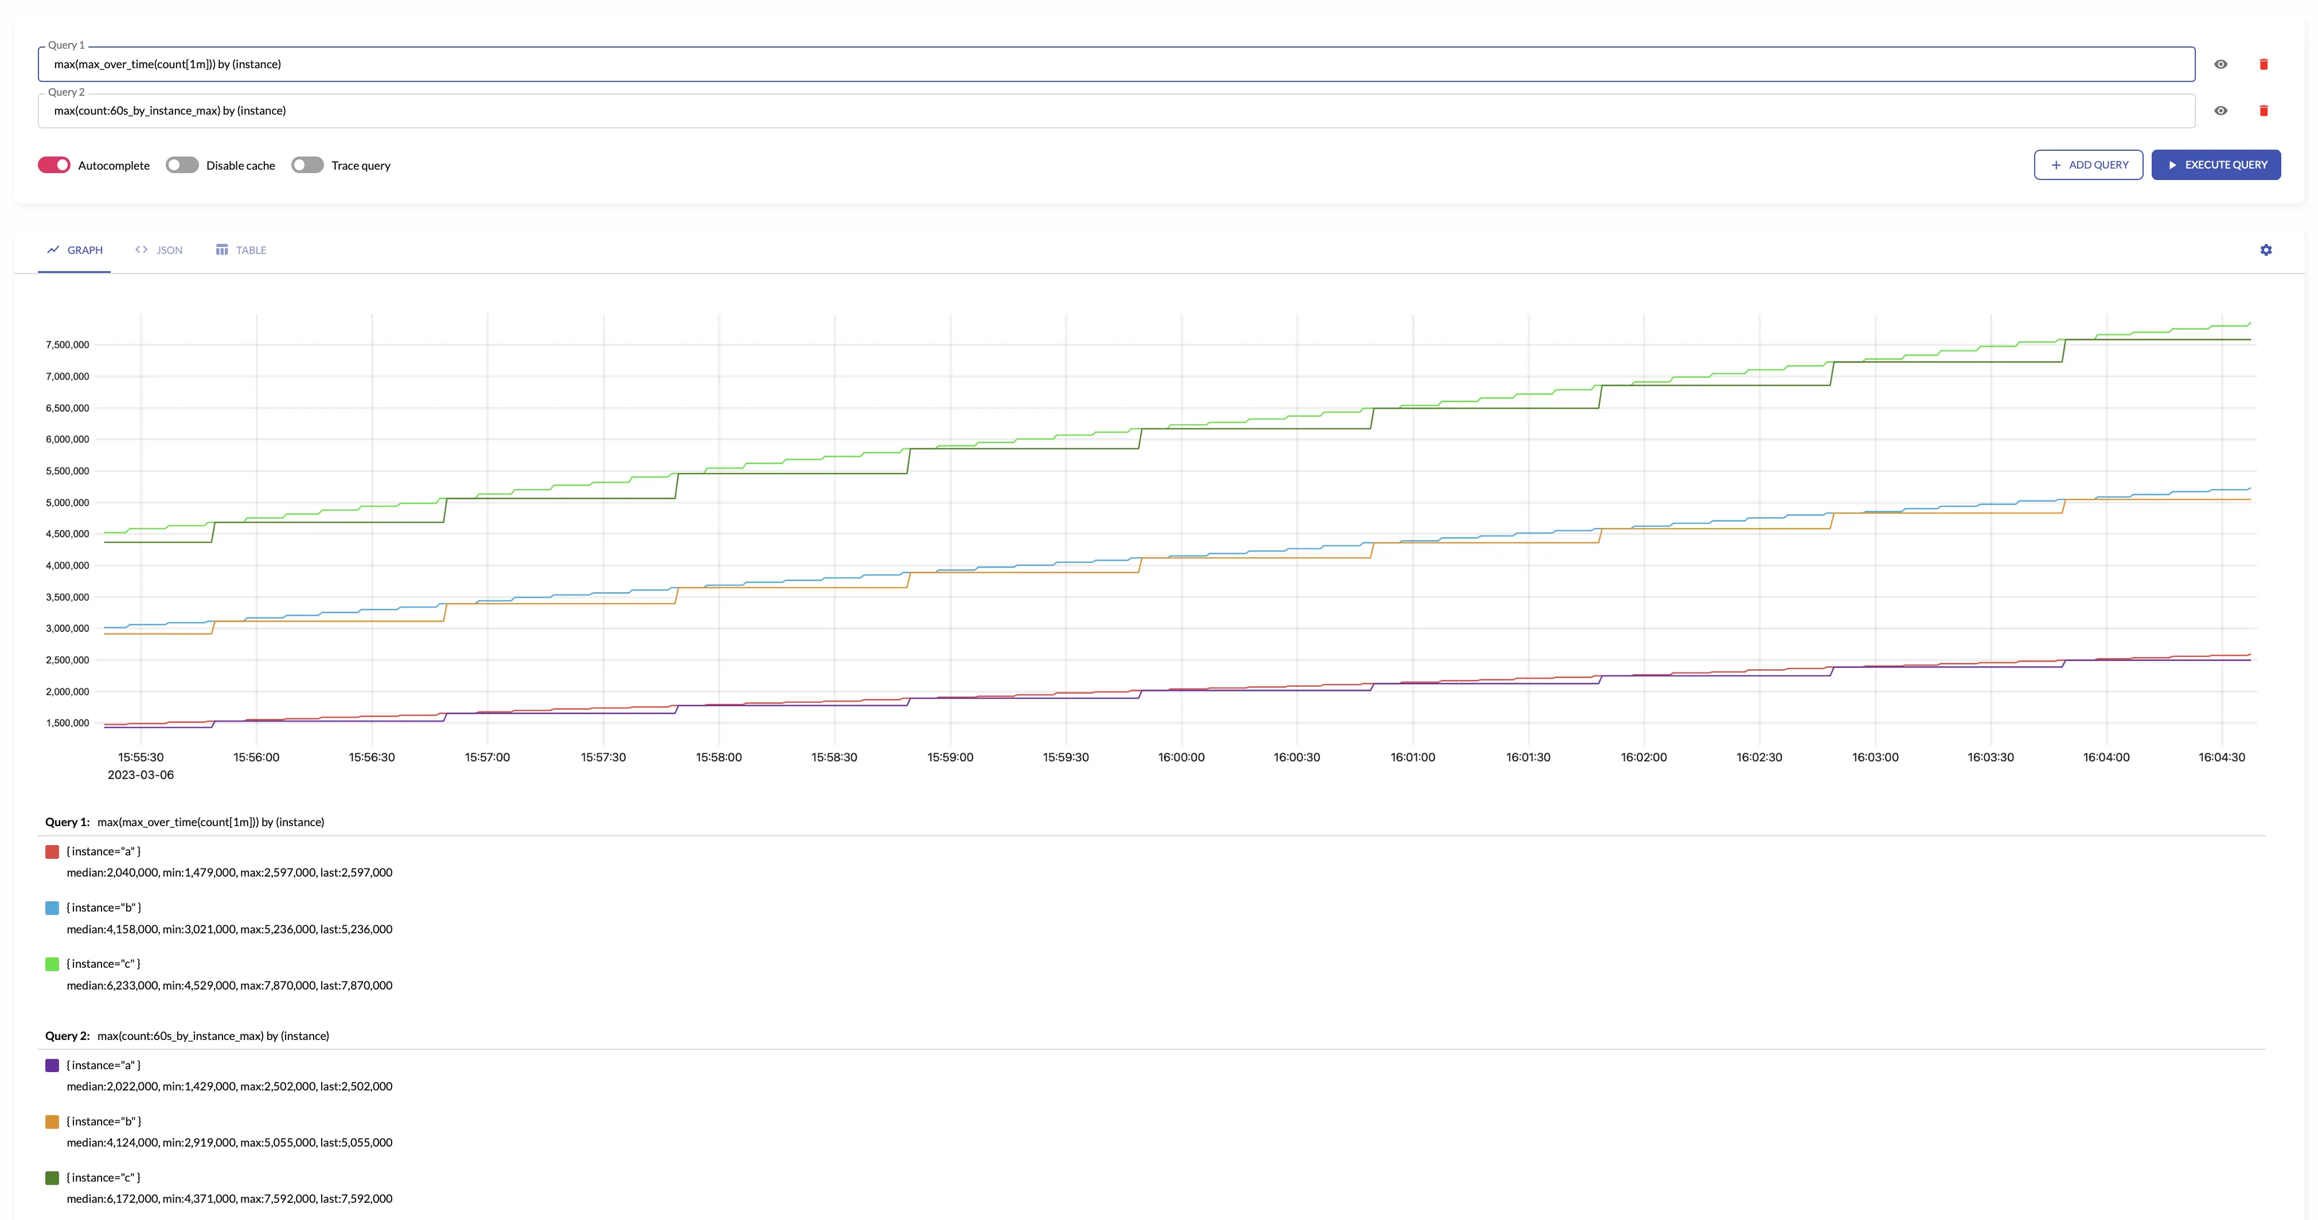
Task: Enable the Disable cache switch
Action: 182,165
